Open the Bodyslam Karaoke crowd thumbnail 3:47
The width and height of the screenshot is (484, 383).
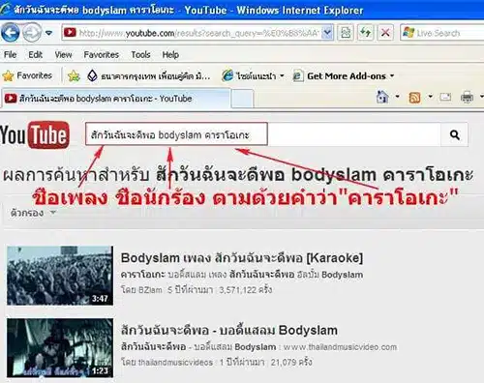(x=60, y=276)
